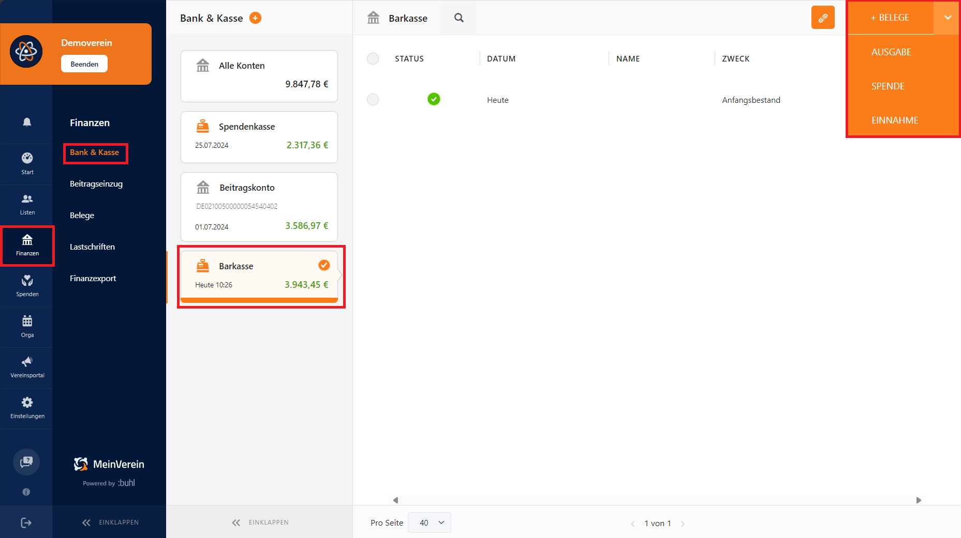Click the search magnifier icon

459,18
